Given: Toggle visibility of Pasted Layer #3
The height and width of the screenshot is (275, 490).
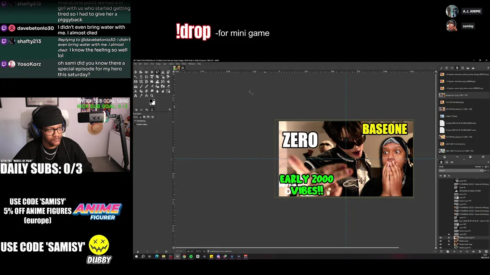Looking at the screenshot, I should (x=441, y=247).
